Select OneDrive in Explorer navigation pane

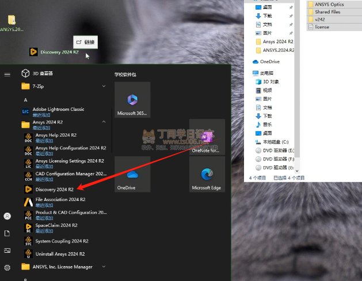pos(266,62)
